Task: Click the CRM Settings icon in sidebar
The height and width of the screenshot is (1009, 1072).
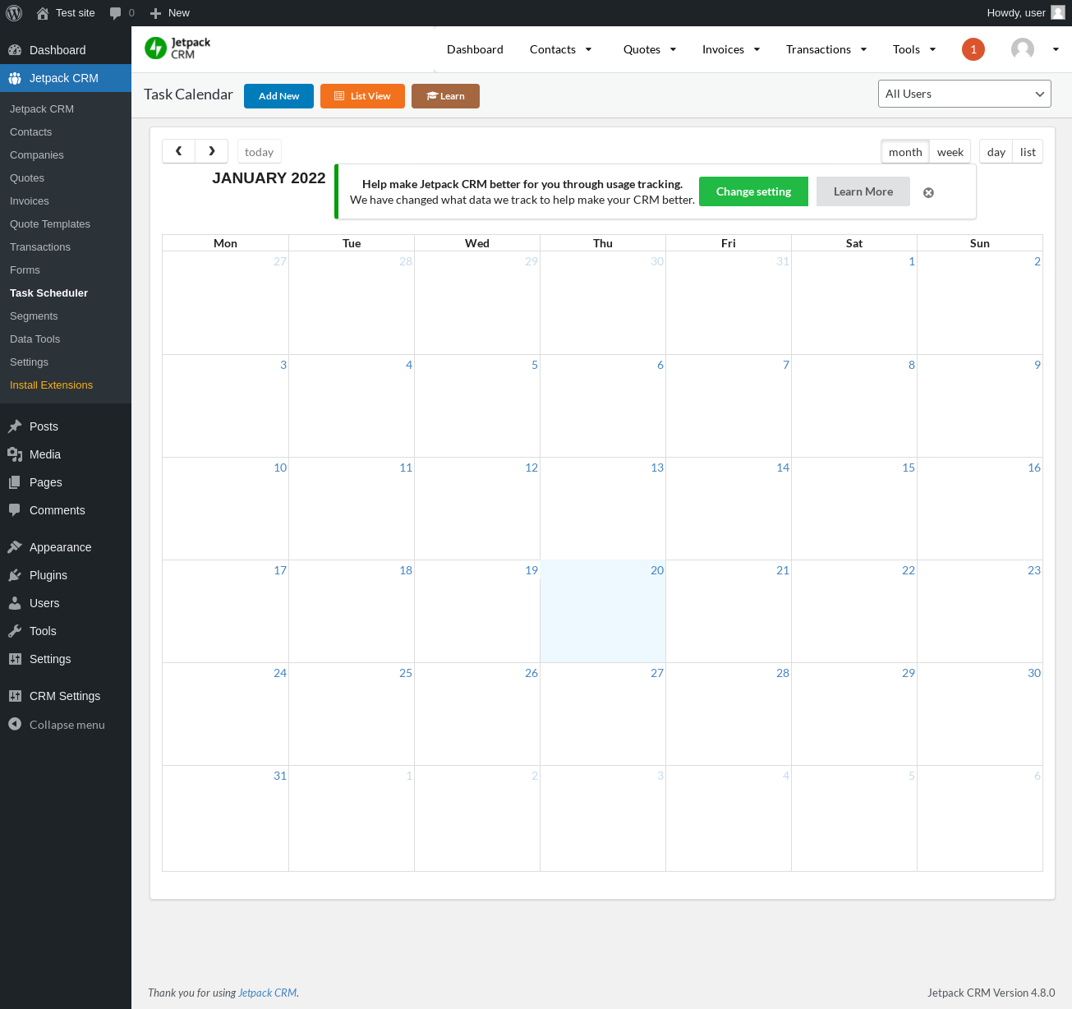Action: [15, 696]
